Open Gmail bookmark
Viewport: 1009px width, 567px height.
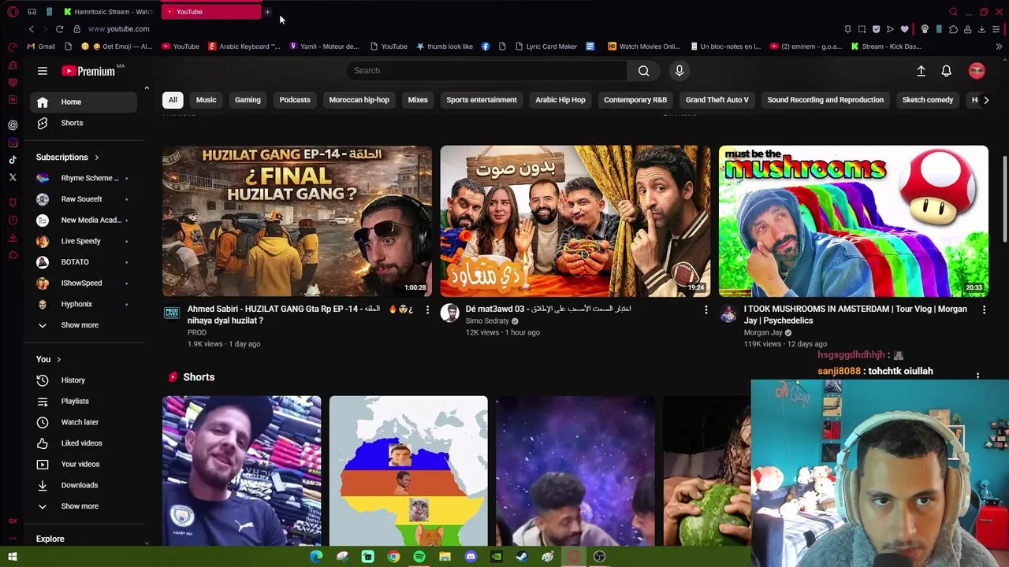[x=41, y=46]
